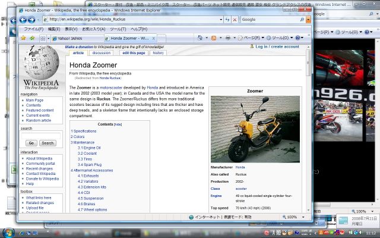Open 100% zoom in the background window
Screen dimensions: 380x238
[x=362, y=212]
